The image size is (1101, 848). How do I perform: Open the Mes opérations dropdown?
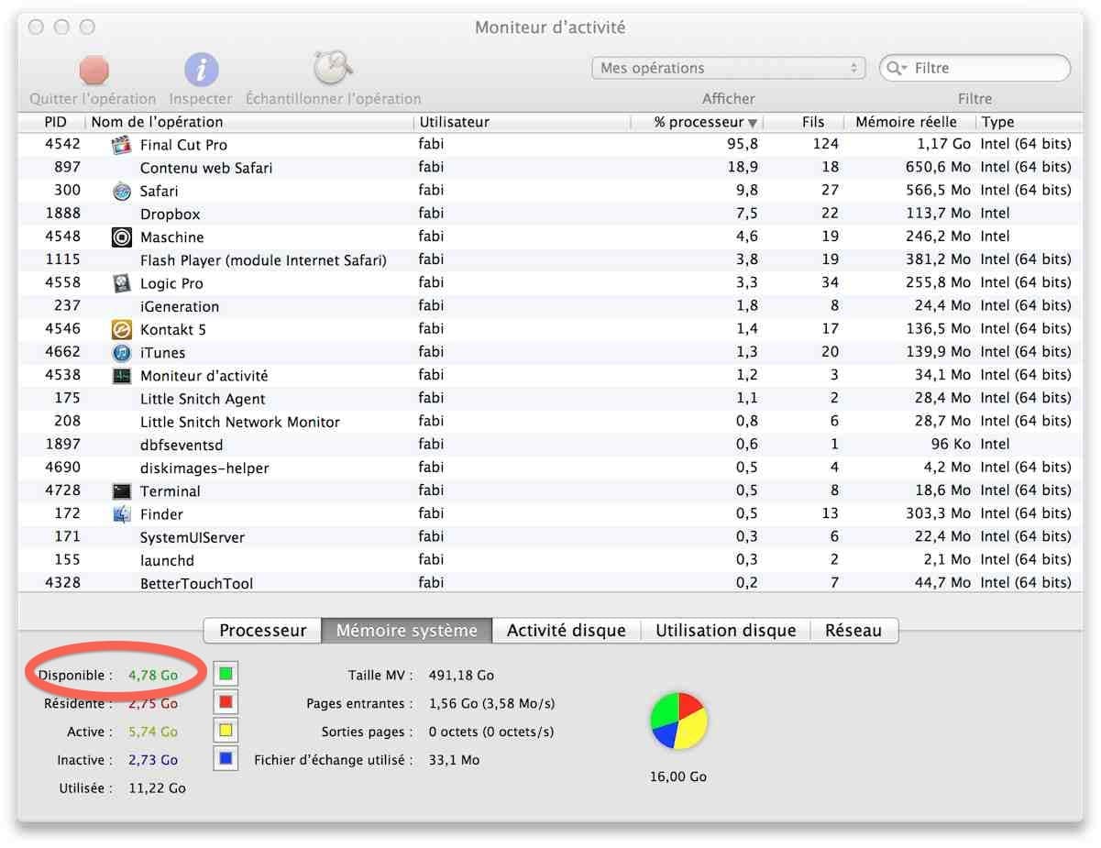[x=729, y=68]
